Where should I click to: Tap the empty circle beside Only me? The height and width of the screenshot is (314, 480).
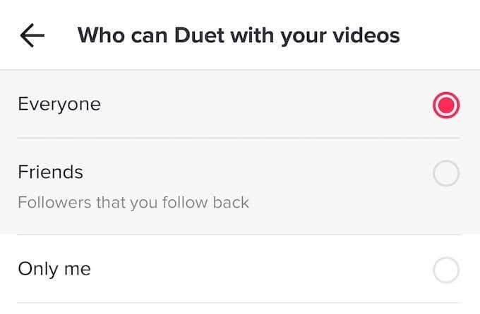tap(446, 270)
